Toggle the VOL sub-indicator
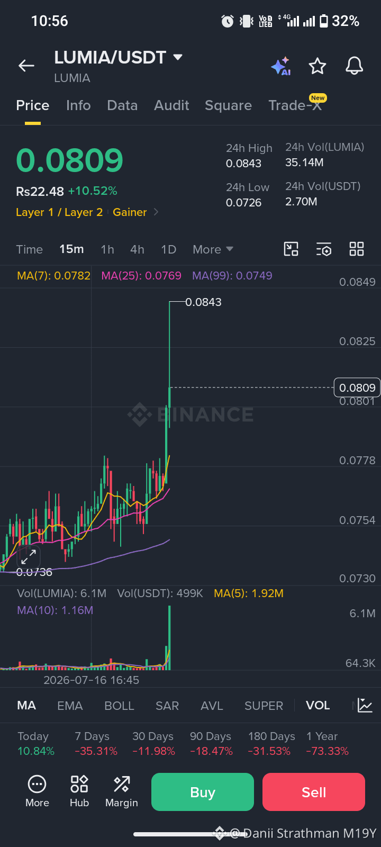This screenshot has width=381, height=847. tap(317, 706)
